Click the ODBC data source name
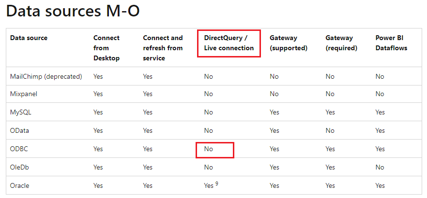This screenshot has width=427, height=198. click(19, 149)
